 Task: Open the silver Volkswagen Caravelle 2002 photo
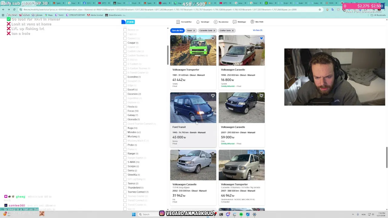click(193, 165)
